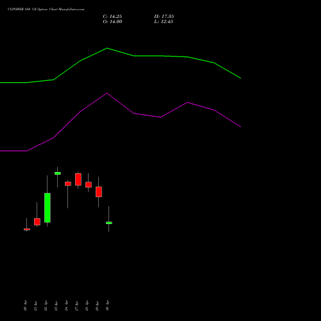Select the small green 23 Apr candlestick

click(x=58, y=173)
